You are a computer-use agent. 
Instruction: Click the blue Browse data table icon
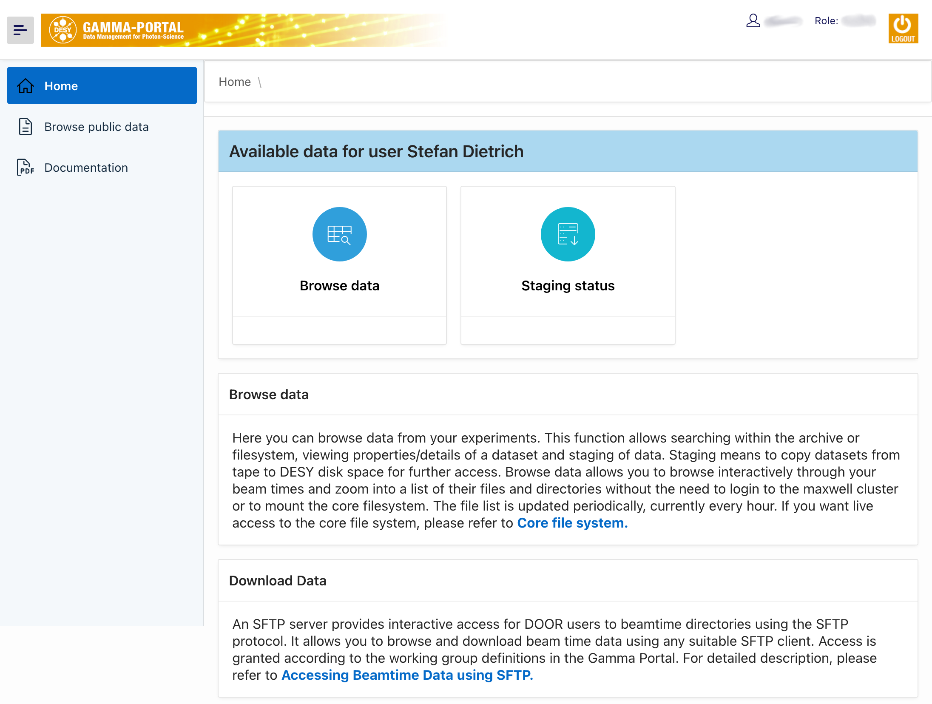click(x=339, y=234)
